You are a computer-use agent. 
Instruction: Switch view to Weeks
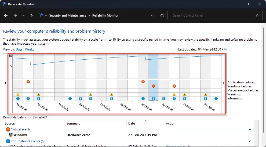(x=30, y=49)
